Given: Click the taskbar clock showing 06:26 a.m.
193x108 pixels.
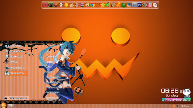Looking at the screenshot, I should [185, 106].
